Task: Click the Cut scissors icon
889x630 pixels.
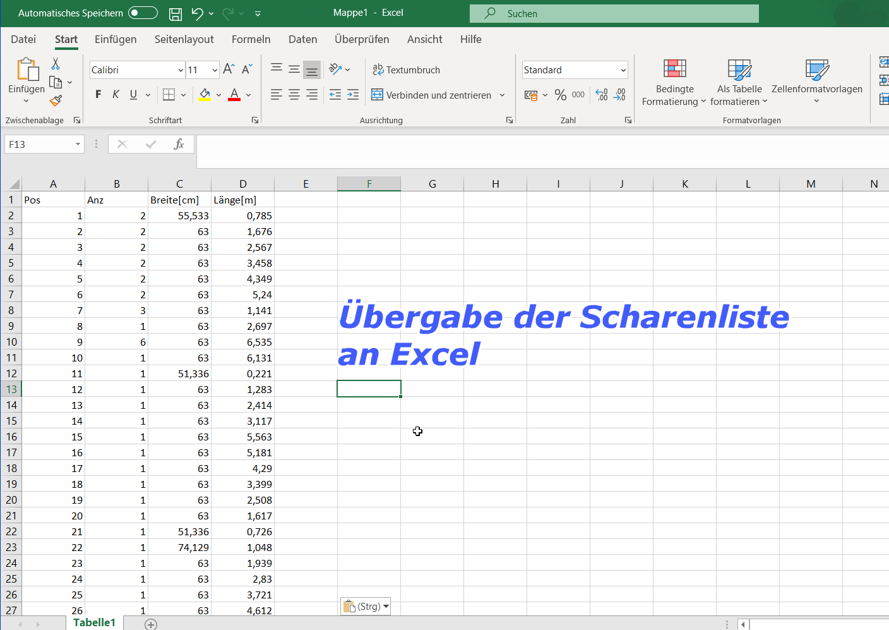Action: (x=56, y=64)
